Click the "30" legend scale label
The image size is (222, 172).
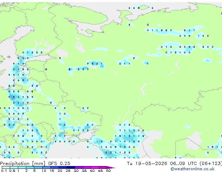pos(76,171)
